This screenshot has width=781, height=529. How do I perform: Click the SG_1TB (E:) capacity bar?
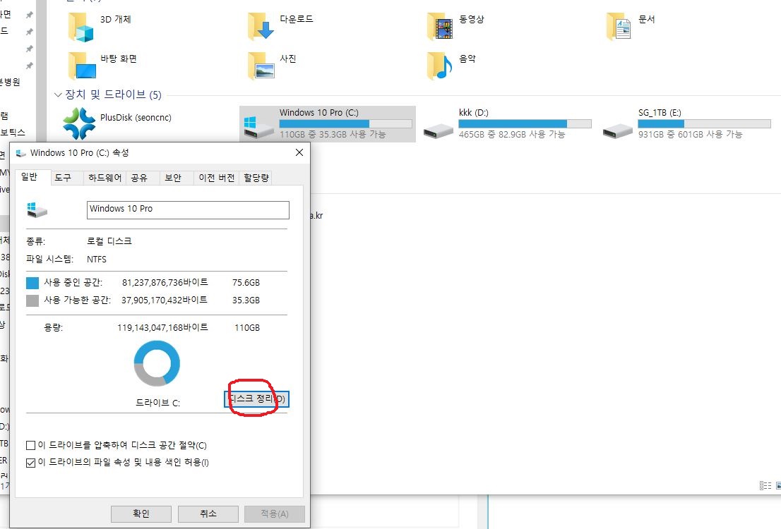click(704, 124)
